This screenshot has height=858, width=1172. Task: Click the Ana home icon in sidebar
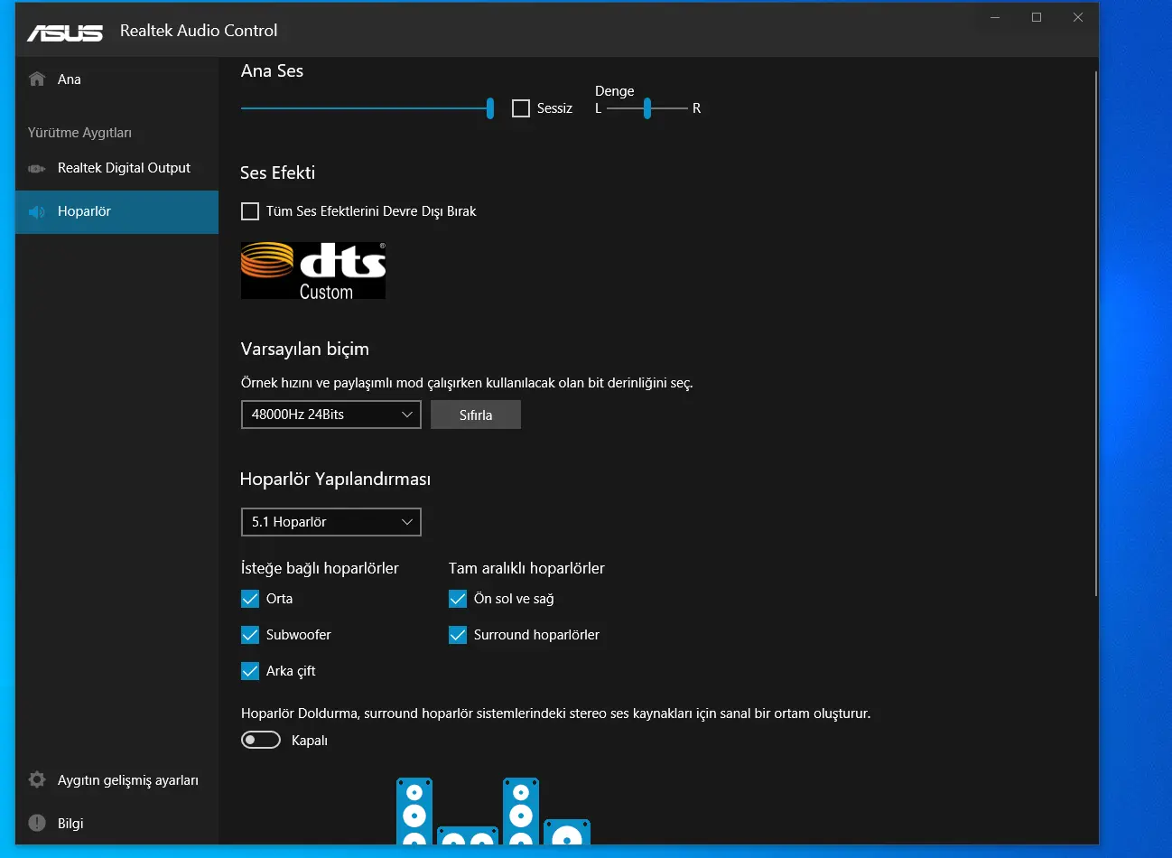pyautogui.click(x=37, y=79)
